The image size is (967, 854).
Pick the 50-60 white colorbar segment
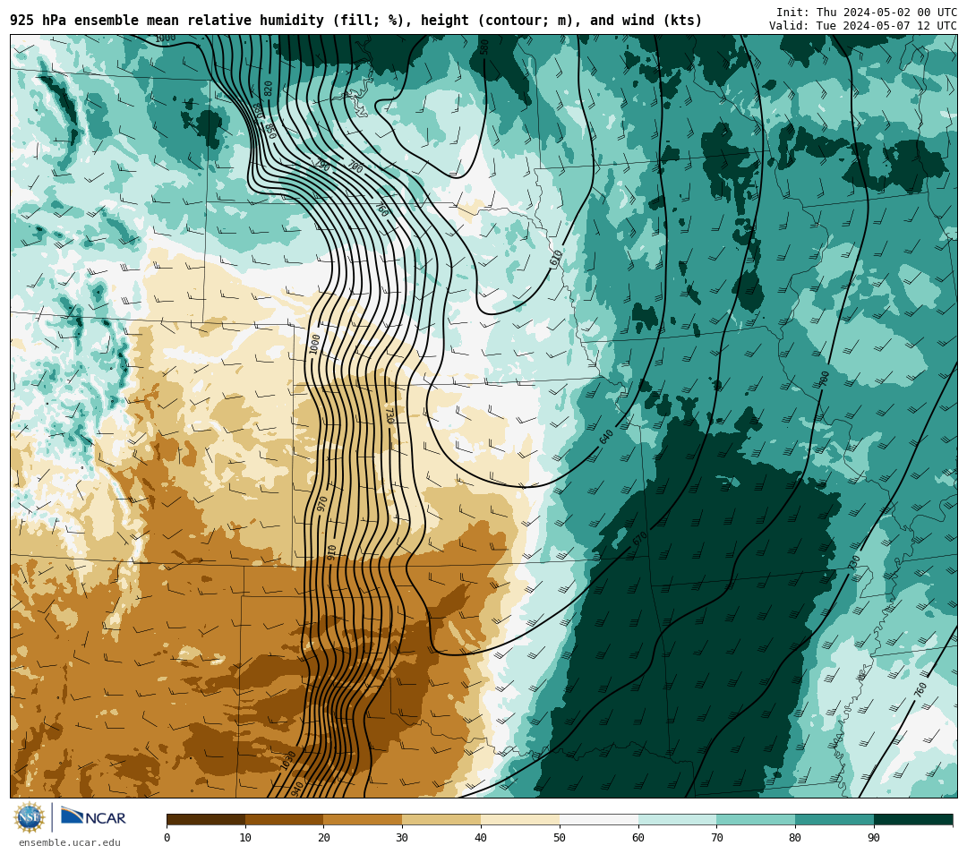[599, 819]
